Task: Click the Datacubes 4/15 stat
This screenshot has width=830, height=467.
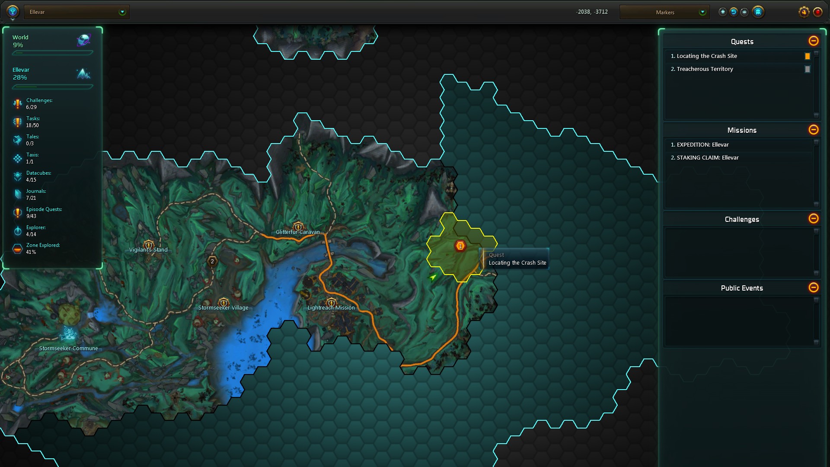Action: pyautogui.click(x=38, y=176)
